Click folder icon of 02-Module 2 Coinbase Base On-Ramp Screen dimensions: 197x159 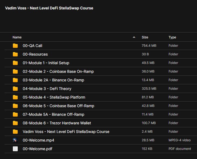point(15,71)
